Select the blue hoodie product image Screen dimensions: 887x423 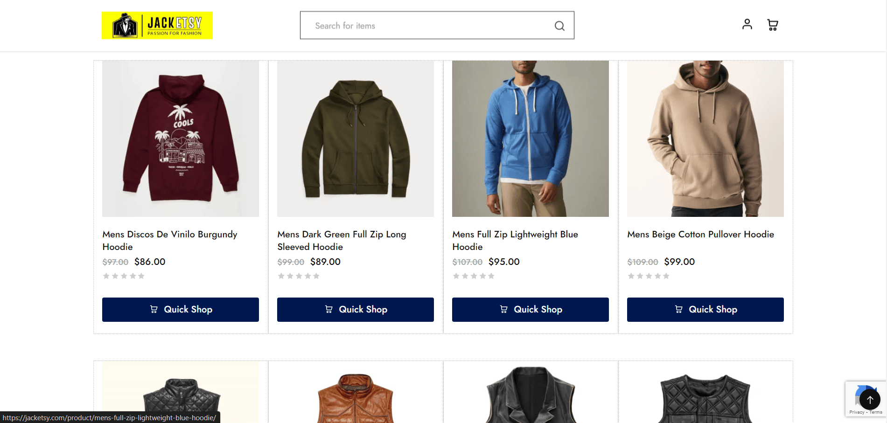coord(531,139)
